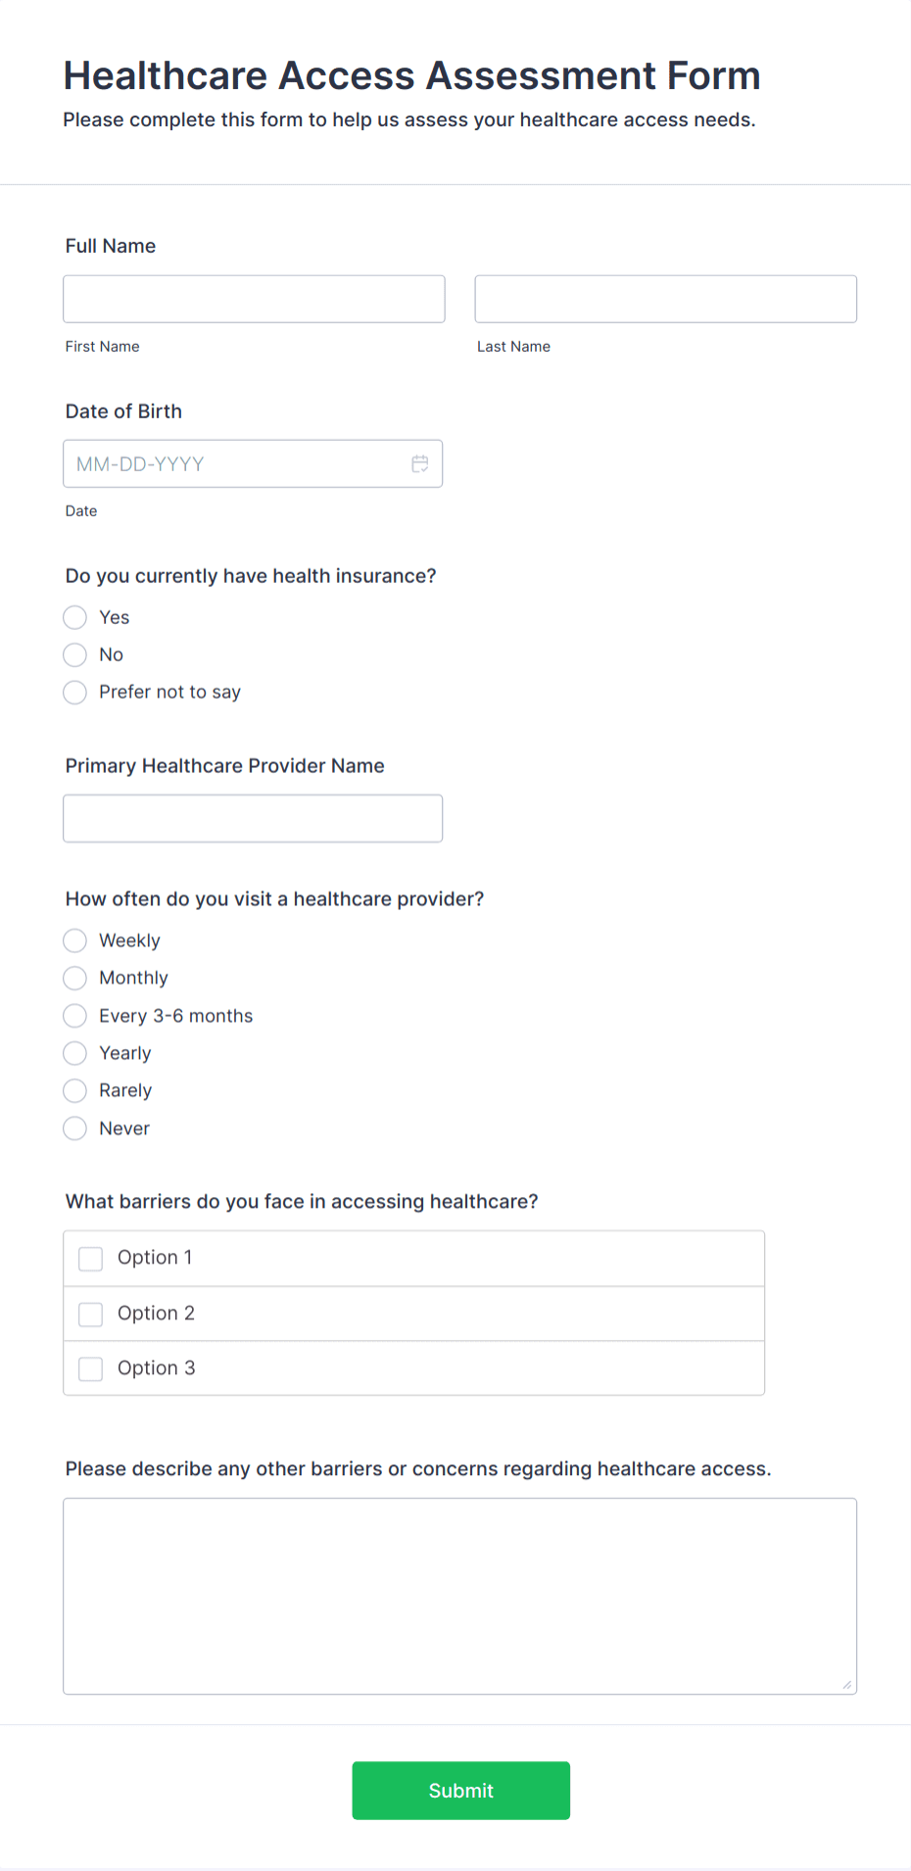This screenshot has height=1871, width=911.
Task: Check Option 2 barrier checkbox
Action: pos(90,1314)
